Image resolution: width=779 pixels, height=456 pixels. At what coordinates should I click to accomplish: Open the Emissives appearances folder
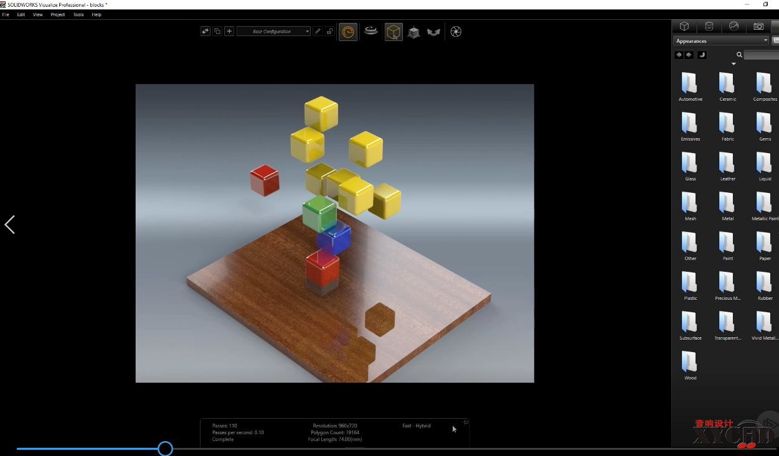(x=690, y=126)
